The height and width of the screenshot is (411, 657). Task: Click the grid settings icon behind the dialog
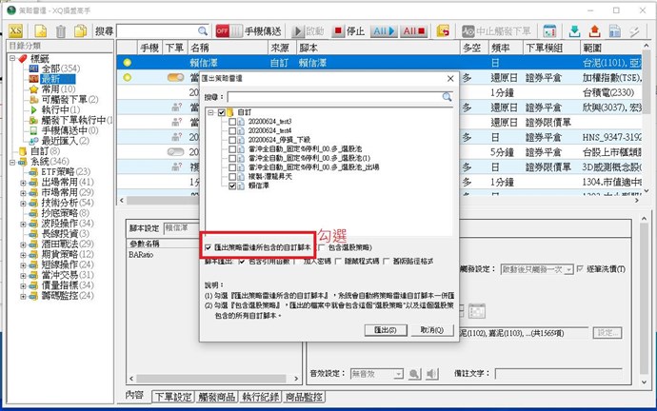[477, 311]
